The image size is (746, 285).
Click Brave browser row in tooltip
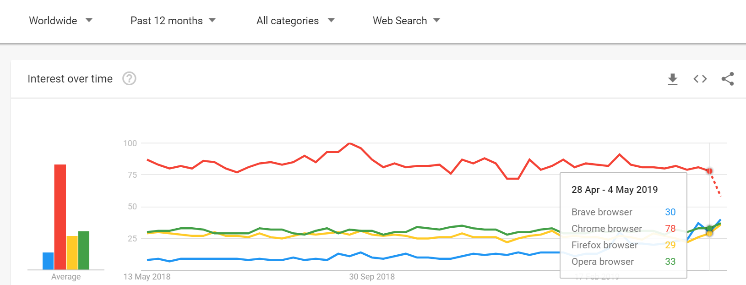tap(623, 212)
